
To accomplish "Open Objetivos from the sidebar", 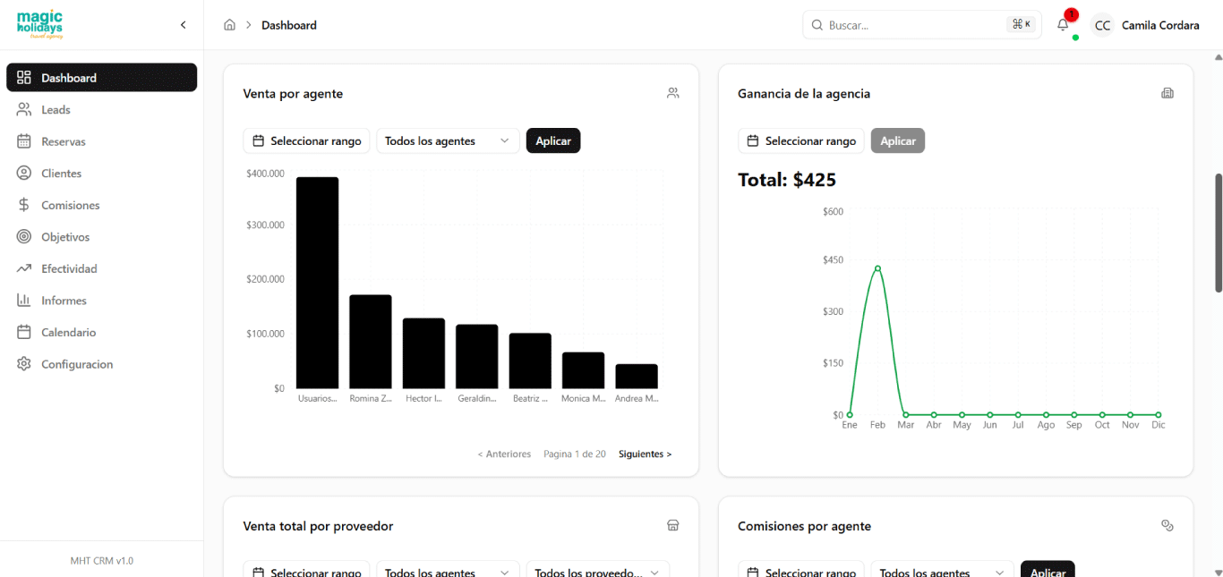I will (x=65, y=237).
